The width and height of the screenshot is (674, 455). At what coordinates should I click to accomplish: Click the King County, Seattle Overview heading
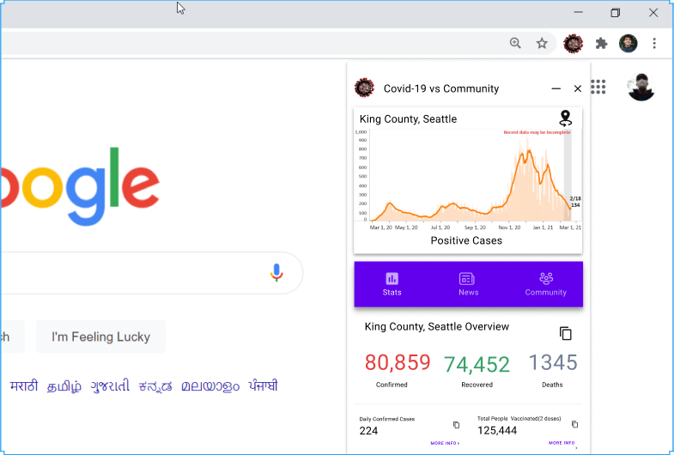[437, 326]
